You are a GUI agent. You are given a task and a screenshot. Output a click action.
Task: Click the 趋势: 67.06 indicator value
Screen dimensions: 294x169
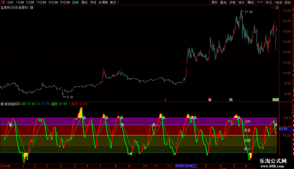coord(59,104)
